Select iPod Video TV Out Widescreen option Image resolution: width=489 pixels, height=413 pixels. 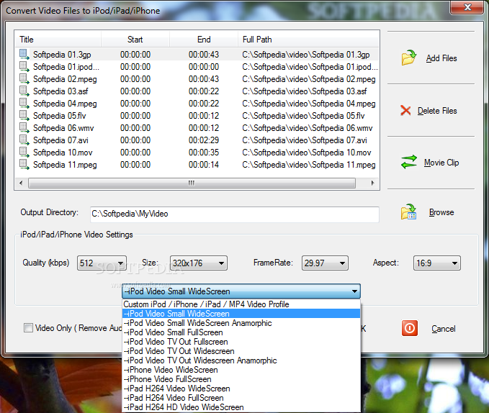tap(241, 351)
